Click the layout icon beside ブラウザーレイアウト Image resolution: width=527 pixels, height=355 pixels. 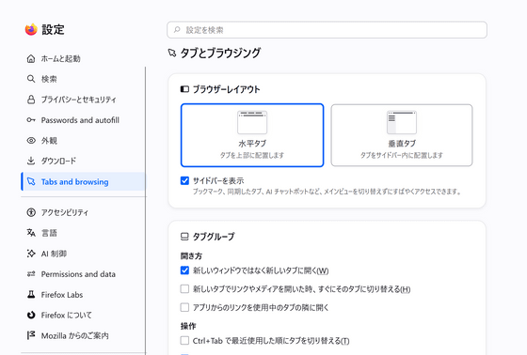tap(184, 89)
